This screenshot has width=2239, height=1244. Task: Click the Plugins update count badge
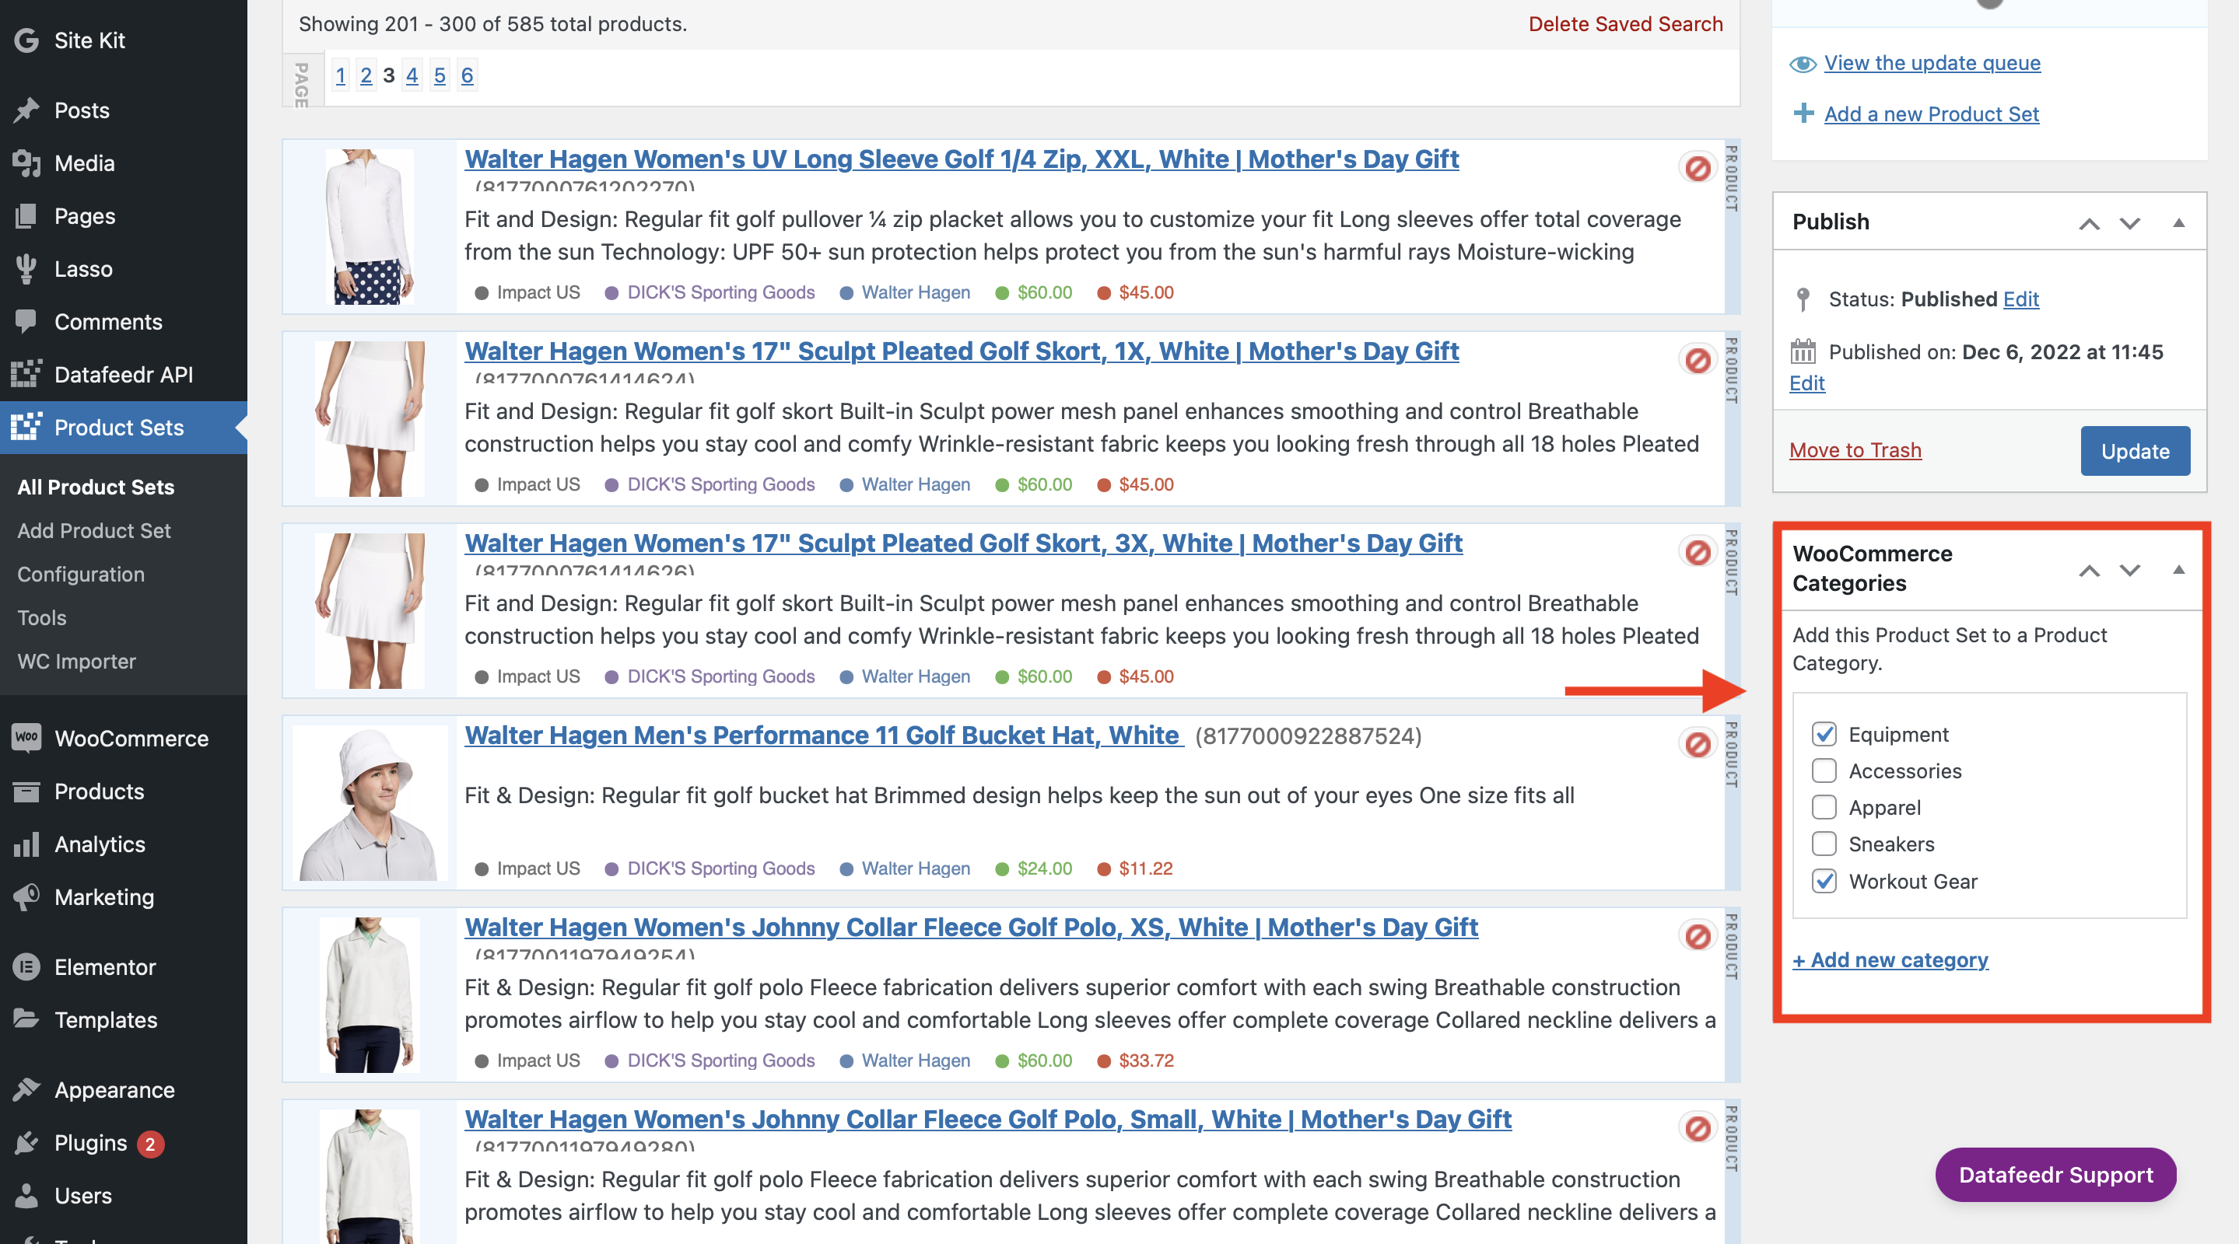click(x=149, y=1143)
